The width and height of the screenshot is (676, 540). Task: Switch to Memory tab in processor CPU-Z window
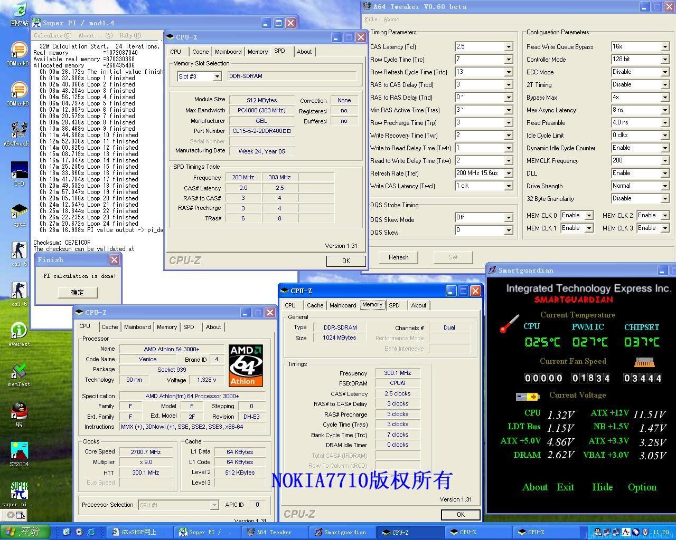pyautogui.click(x=167, y=327)
